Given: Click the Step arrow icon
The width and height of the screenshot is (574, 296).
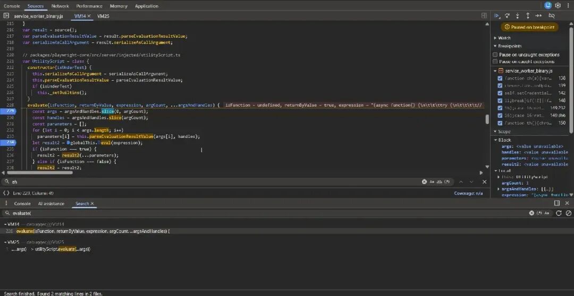Looking at the screenshot, I should point(538,16).
